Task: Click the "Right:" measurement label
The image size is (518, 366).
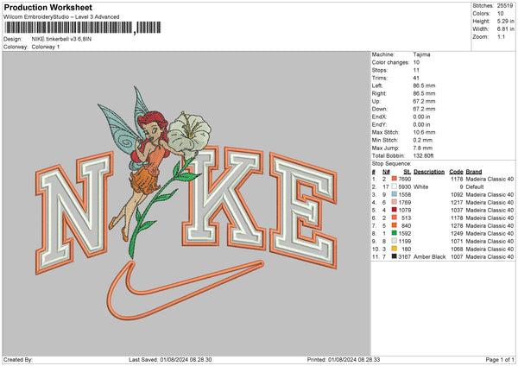Action: click(379, 93)
